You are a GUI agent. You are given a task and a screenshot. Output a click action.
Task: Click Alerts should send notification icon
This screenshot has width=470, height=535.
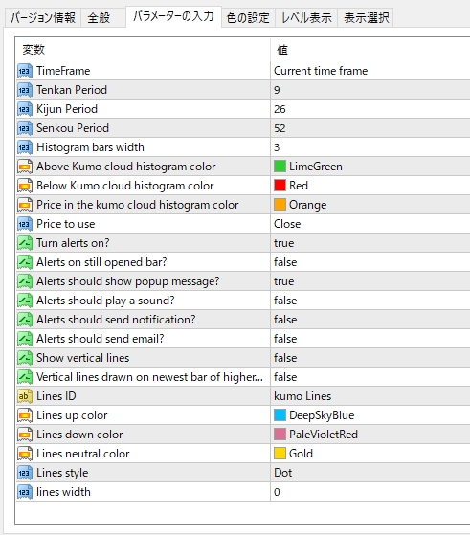click(x=25, y=320)
